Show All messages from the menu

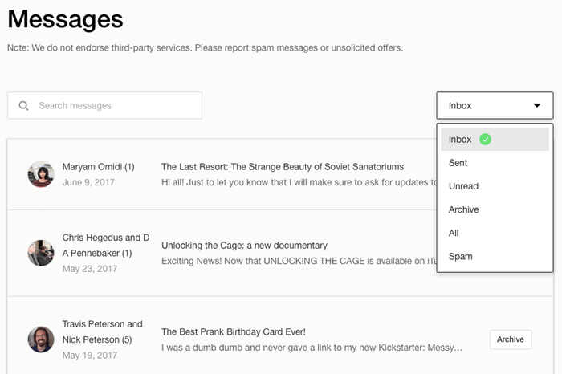[454, 234]
